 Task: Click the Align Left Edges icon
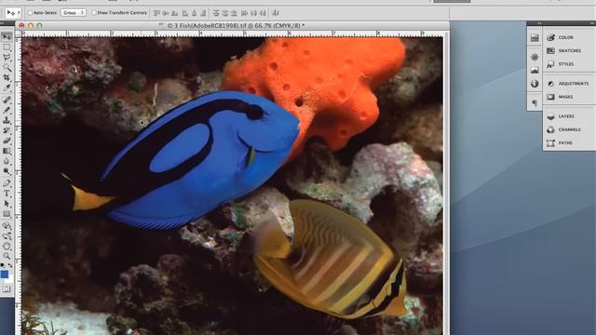(x=184, y=13)
